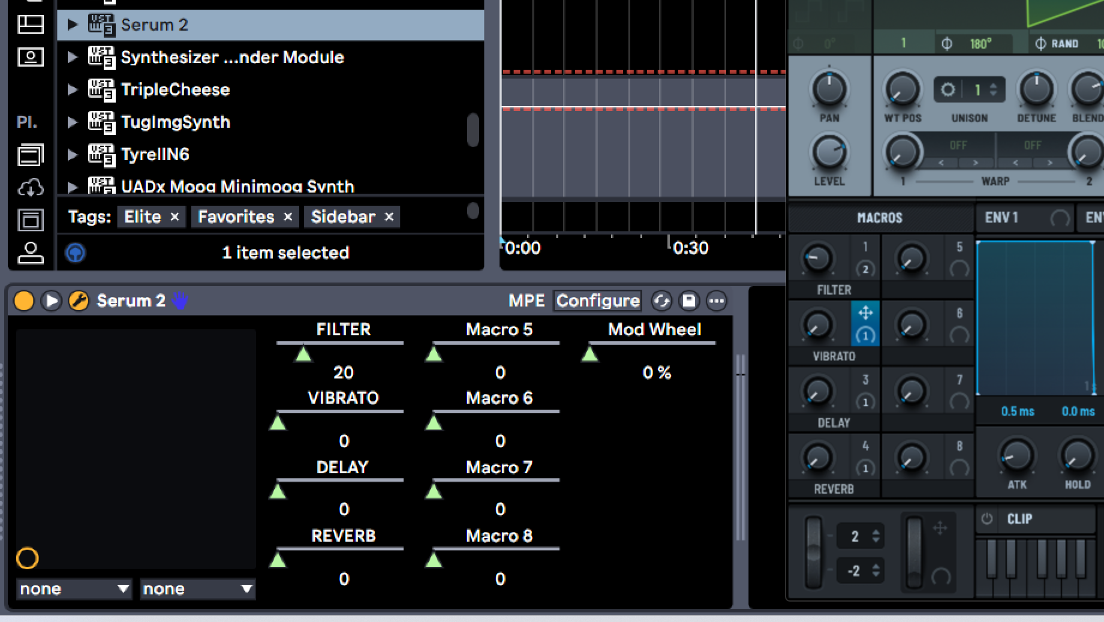This screenshot has height=622, width=1104.
Task: Select TyrellN6 in the browser list
Action: coord(155,154)
